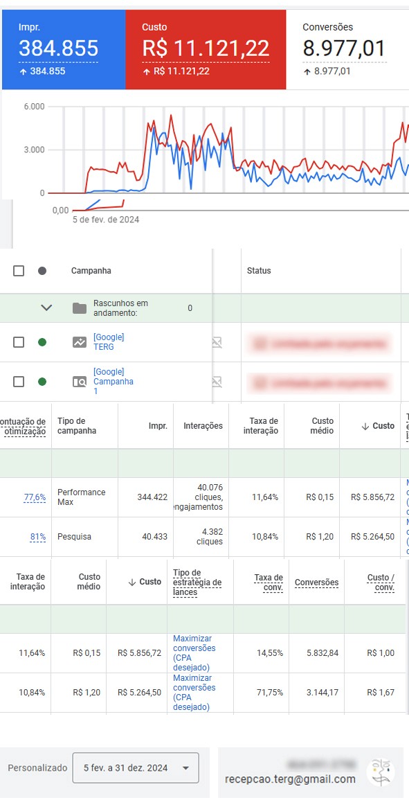Open the date range dropdown 5 fev. a 31 dez. 2024
409x809 pixels.
tap(136, 767)
